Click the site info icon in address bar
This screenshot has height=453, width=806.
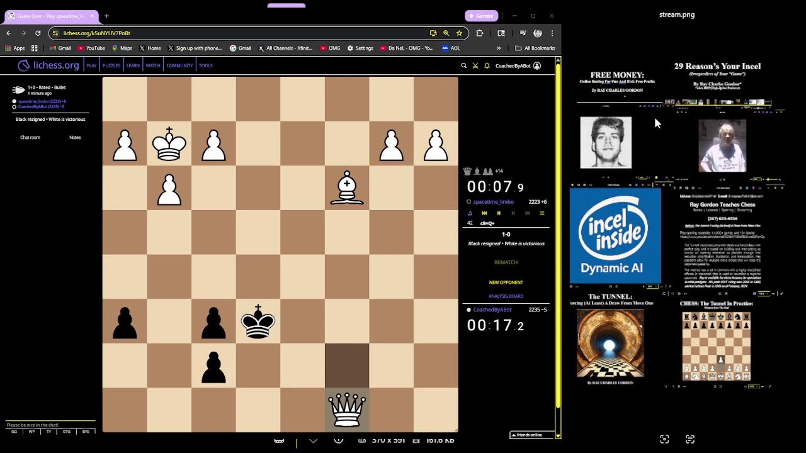tap(55, 33)
